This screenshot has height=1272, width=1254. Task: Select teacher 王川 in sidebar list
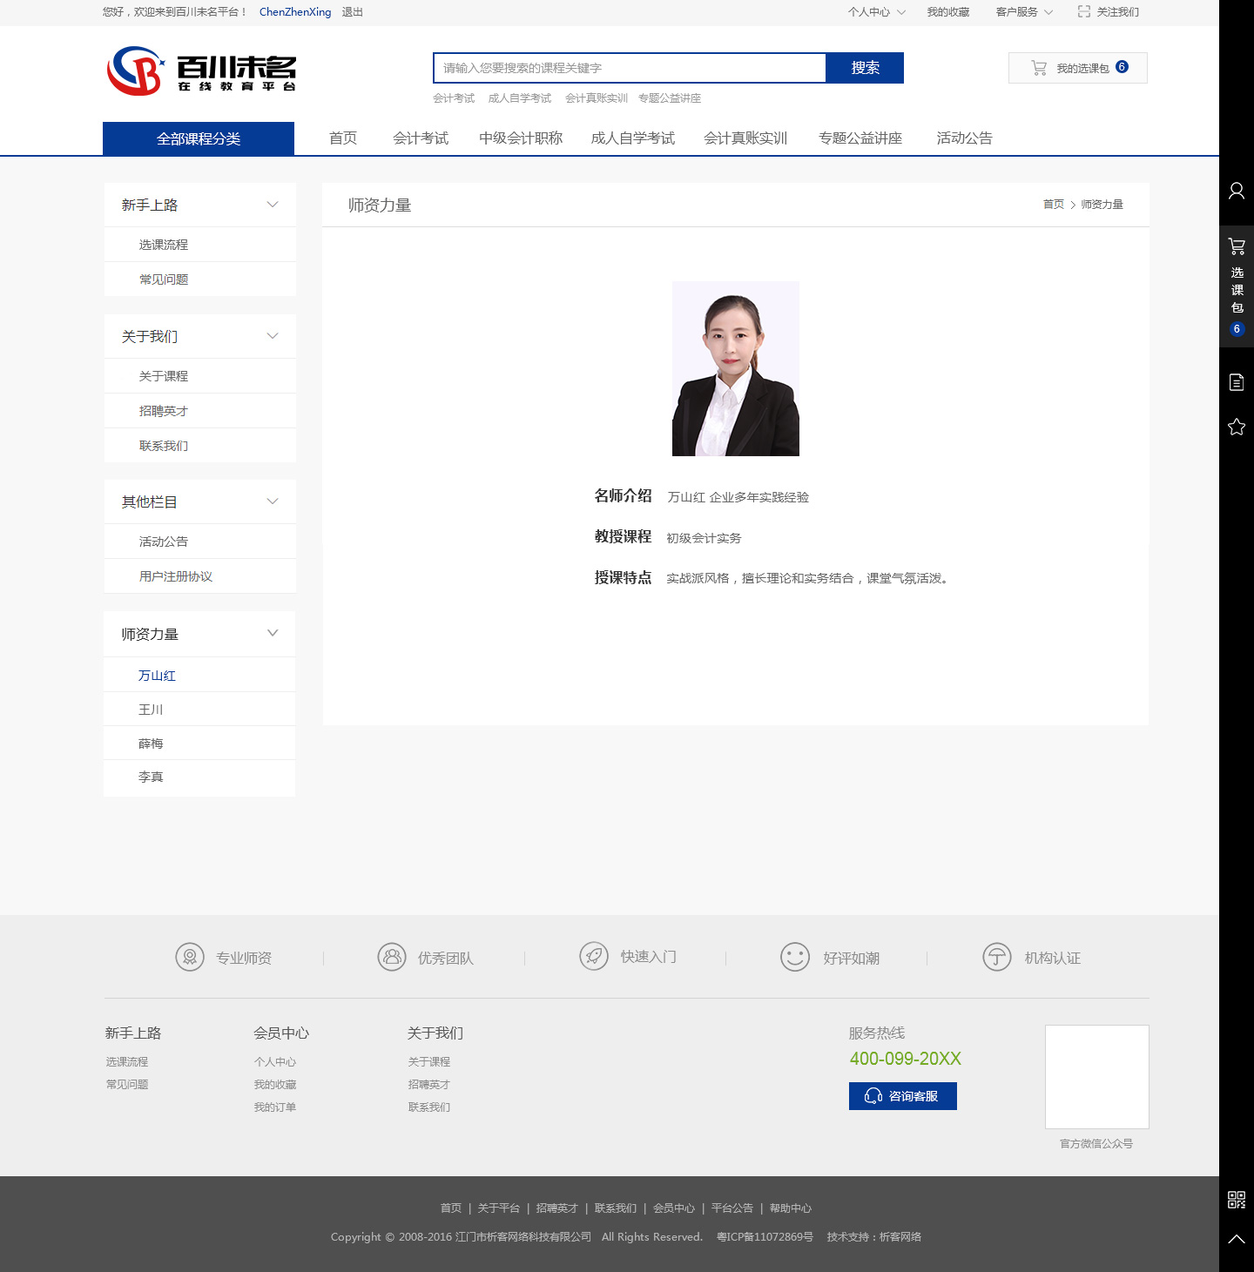151,710
